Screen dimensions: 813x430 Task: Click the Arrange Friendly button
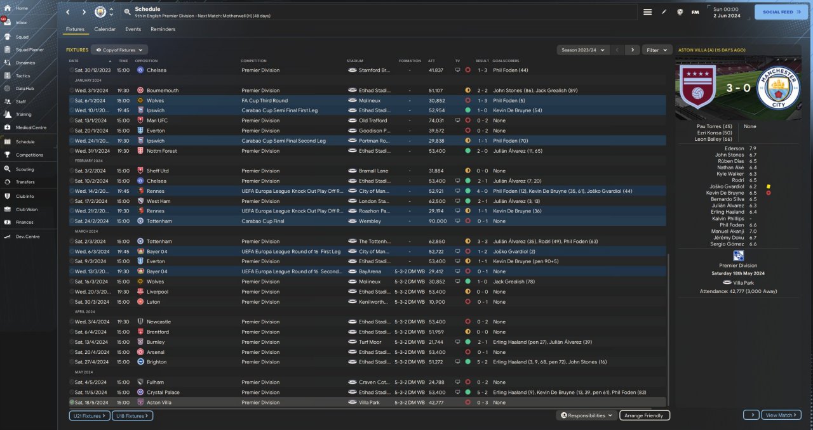(644, 415)
